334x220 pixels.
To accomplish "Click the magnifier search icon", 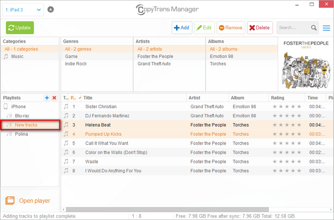I will [x=314, y=28].
